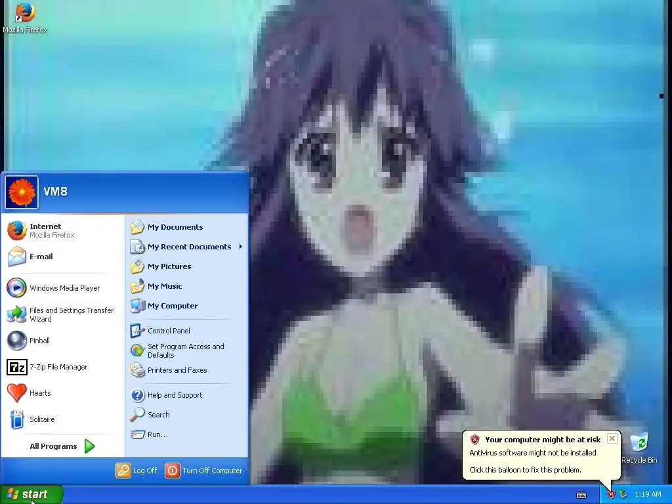Close the security warning balloon
Viewport: 672px width, 504px height.
(612, 438)
